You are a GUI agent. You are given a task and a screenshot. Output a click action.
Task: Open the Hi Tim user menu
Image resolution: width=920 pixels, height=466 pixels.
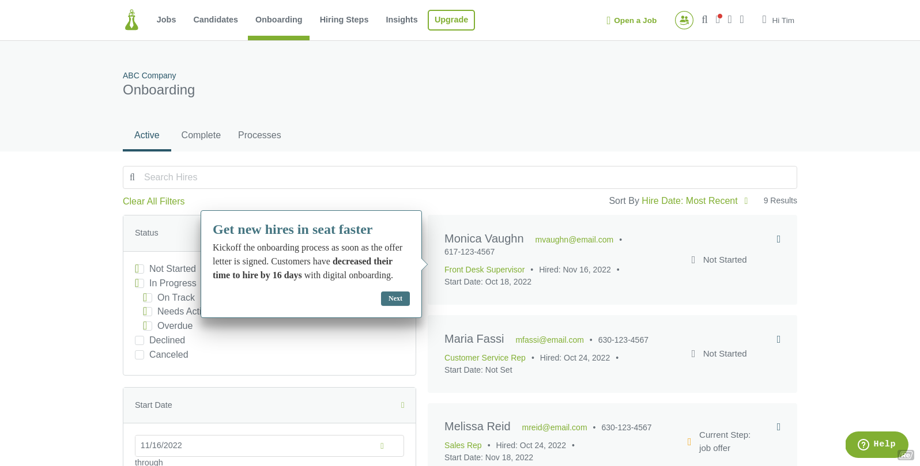tap(778, 20)
